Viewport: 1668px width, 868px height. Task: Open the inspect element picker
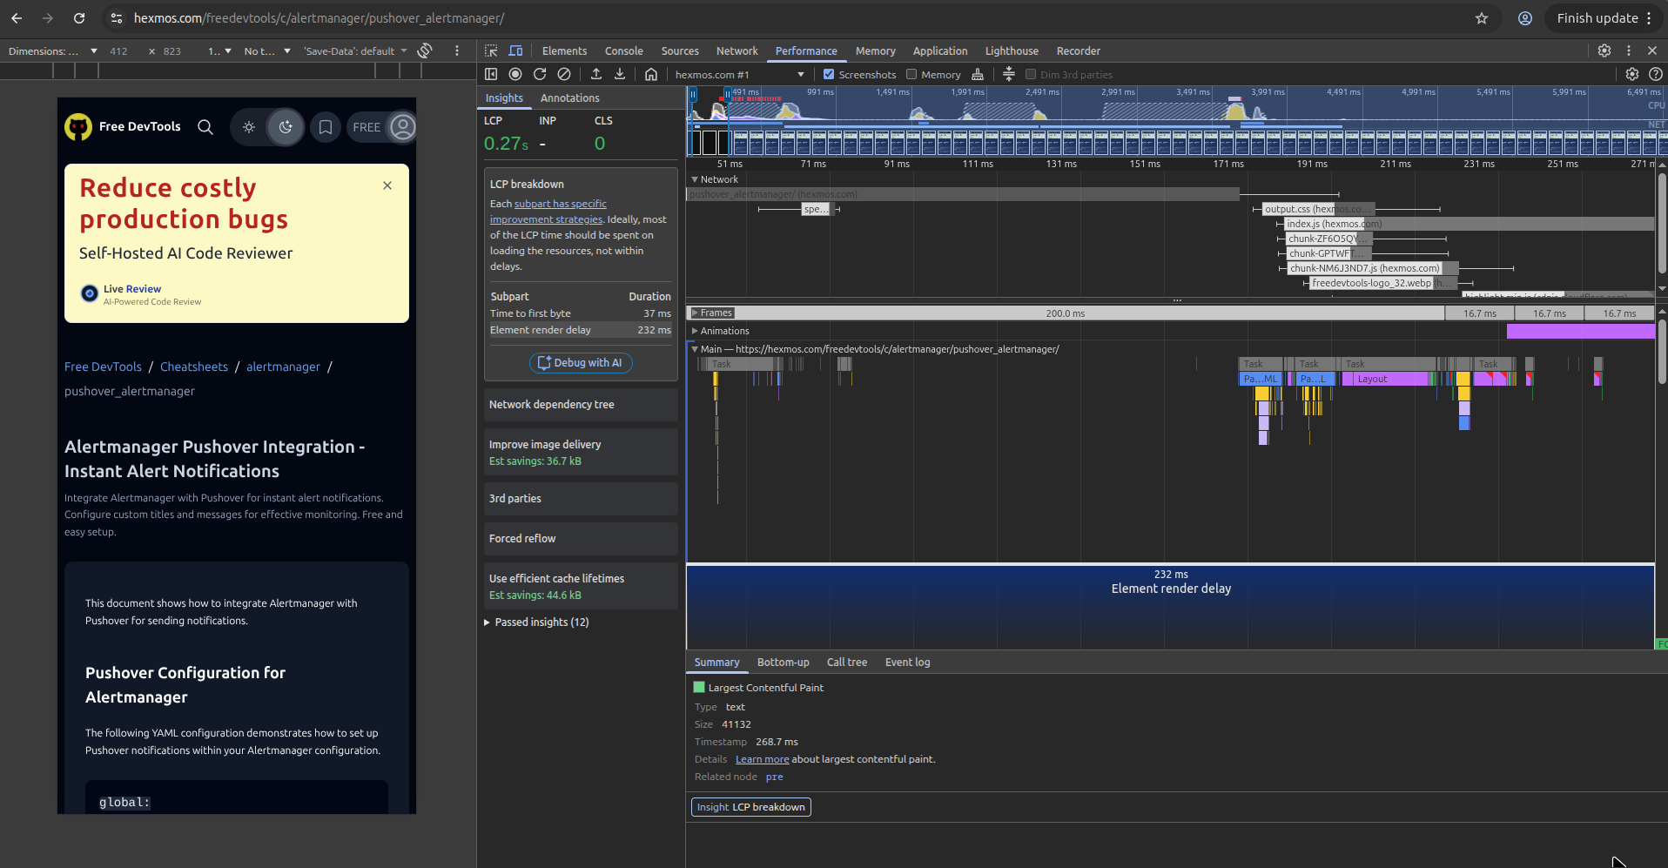(491, 51)
